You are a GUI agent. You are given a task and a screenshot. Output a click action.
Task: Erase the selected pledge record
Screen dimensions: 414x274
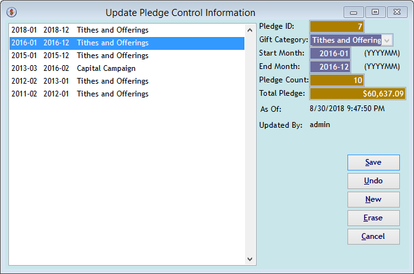pos(373,218)
